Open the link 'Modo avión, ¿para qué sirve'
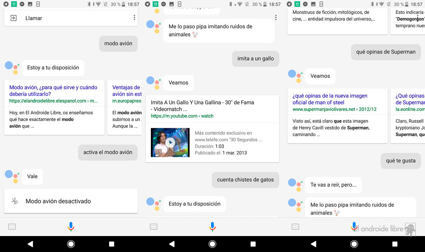 click(x=53, y=91)
